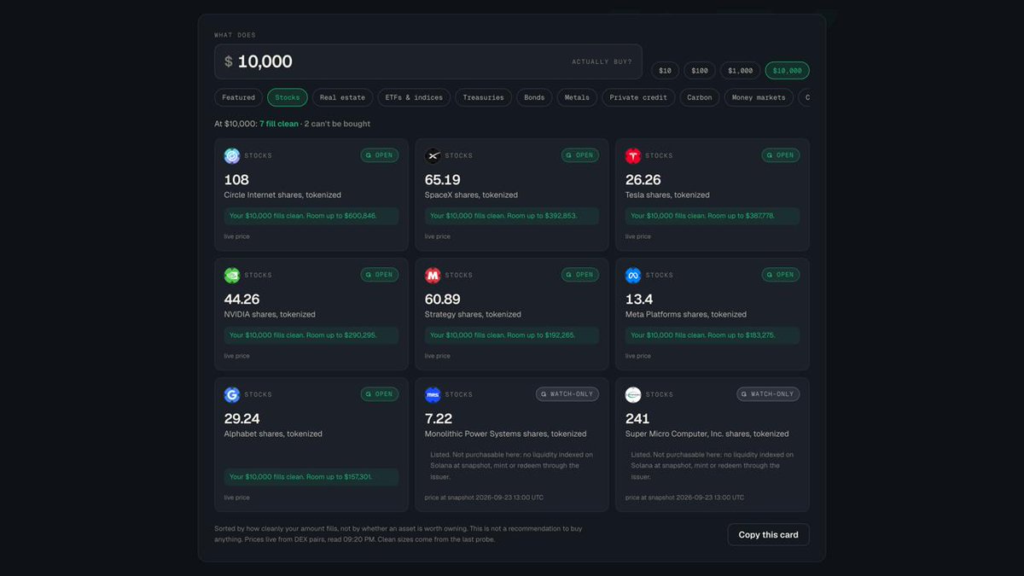Open the Real estate category
1024x576 pixels.
point(342,97)
